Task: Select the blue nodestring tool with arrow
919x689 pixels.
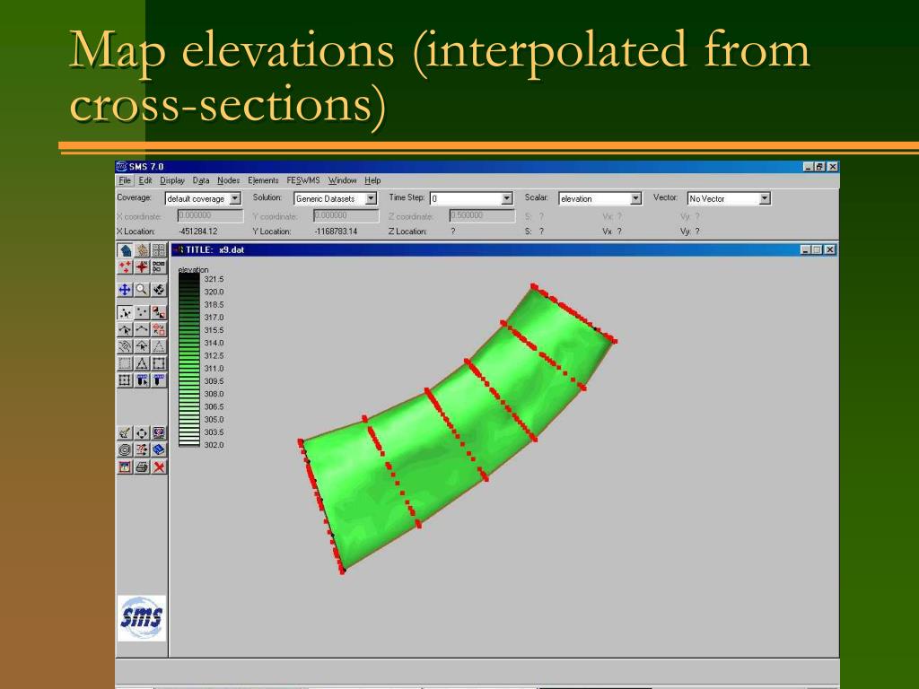Action: (x=142, y=380)
